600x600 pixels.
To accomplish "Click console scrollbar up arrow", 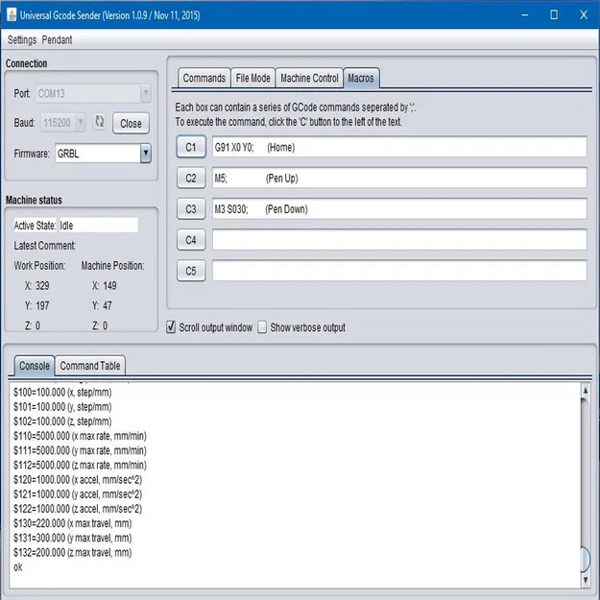I will 585,391.
